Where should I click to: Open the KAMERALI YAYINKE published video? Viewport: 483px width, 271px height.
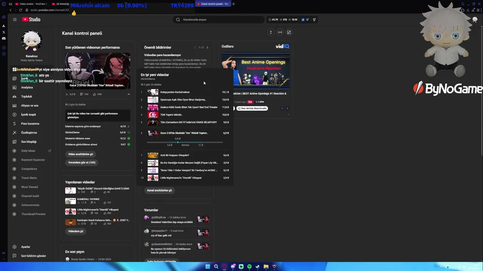point(97,201)
